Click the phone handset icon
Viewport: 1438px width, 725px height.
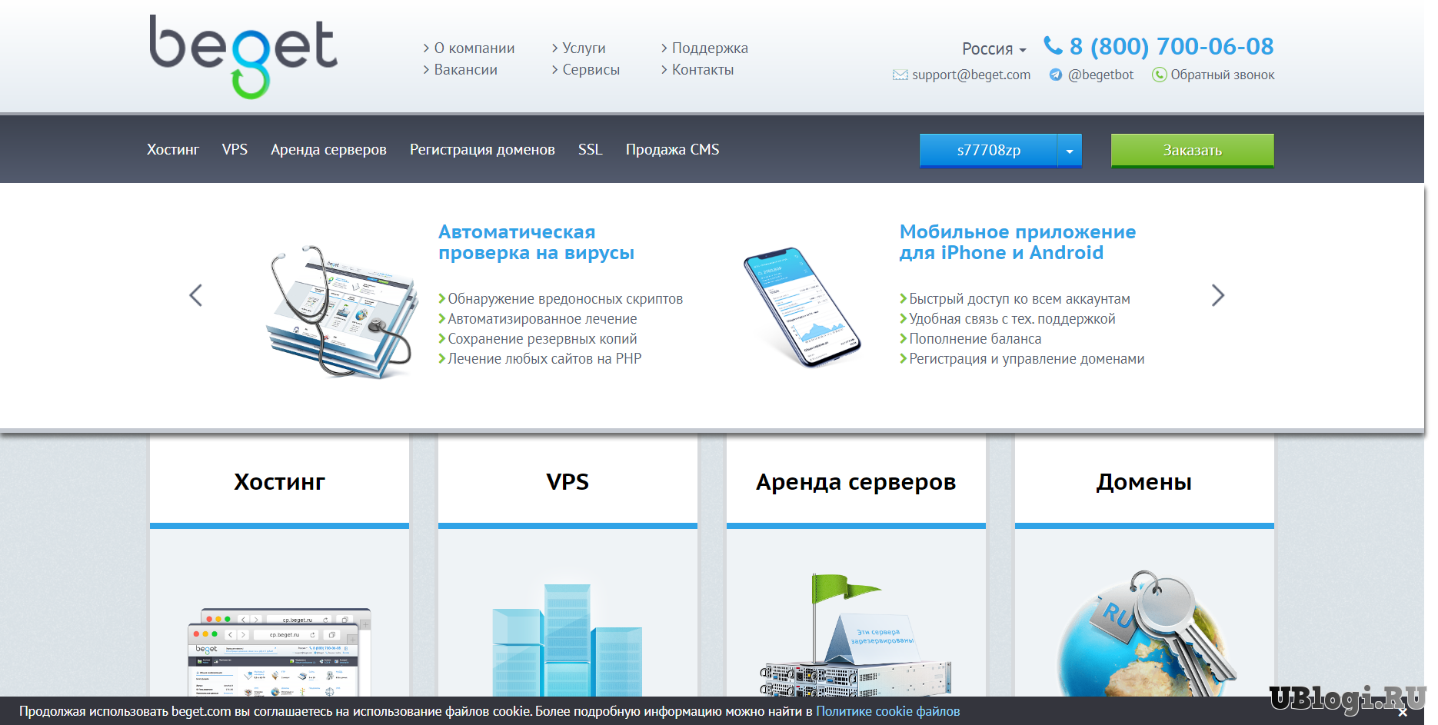click(1053, 46)
